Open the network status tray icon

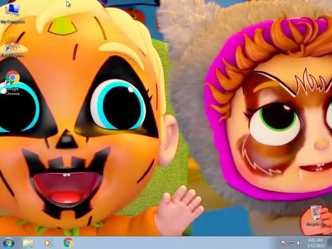tap(291, 243)
